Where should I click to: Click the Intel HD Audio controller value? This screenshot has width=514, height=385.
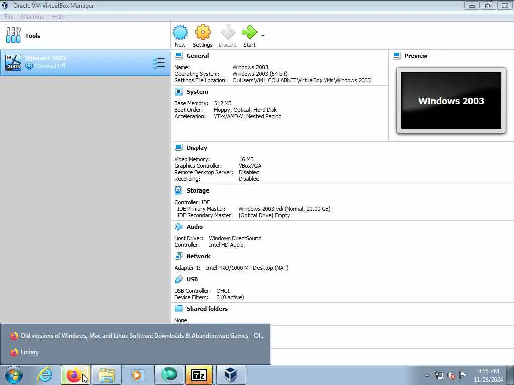pyautogui.click(x=226, y=245)
